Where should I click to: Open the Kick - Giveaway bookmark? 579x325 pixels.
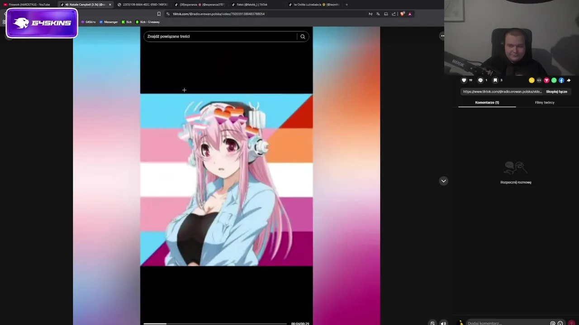(x=148, y=22)
